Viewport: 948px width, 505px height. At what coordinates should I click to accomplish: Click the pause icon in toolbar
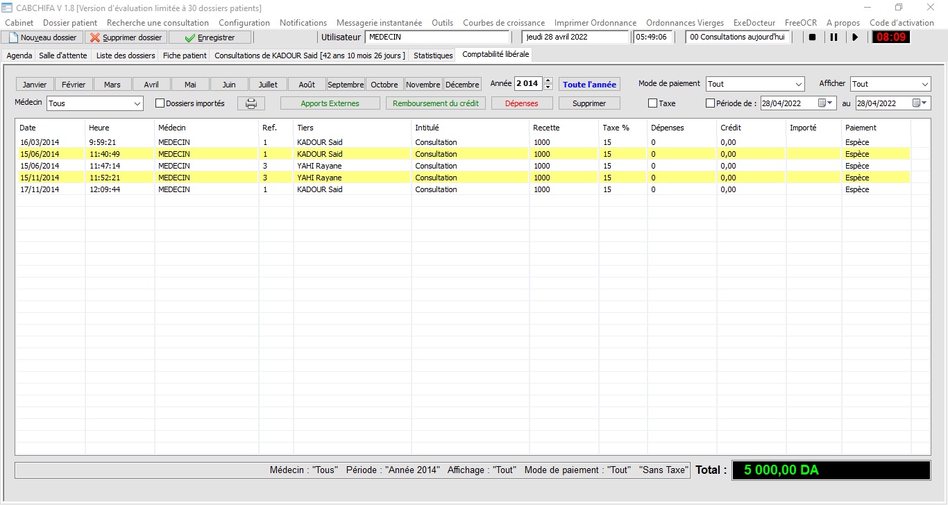[x=833, y=37]
